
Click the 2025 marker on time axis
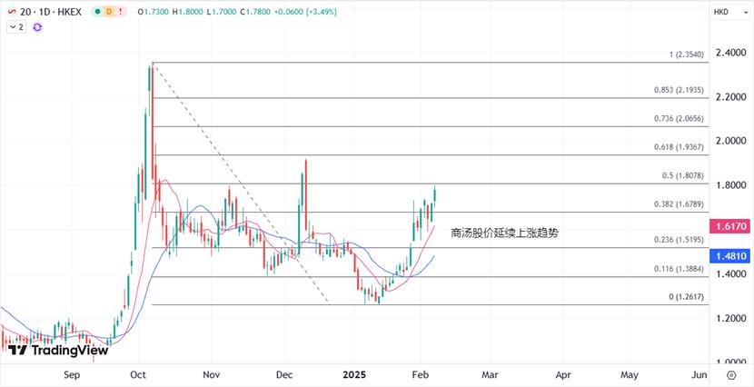coord(353,374)
